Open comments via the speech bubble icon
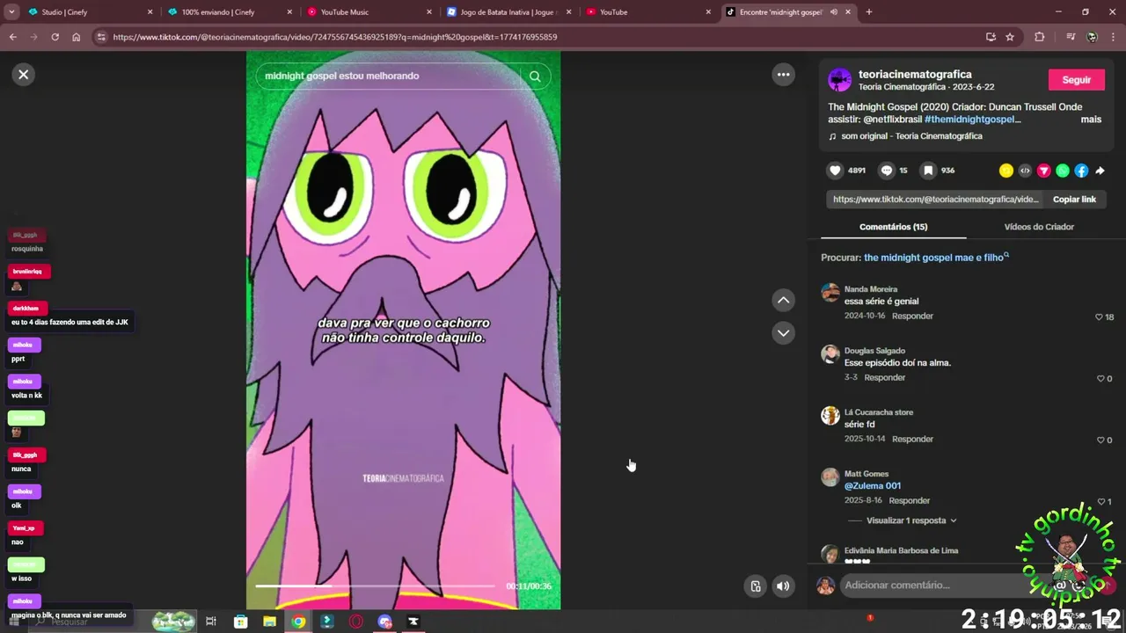The height and width of the screenshot is (633, 1126). 887,171
